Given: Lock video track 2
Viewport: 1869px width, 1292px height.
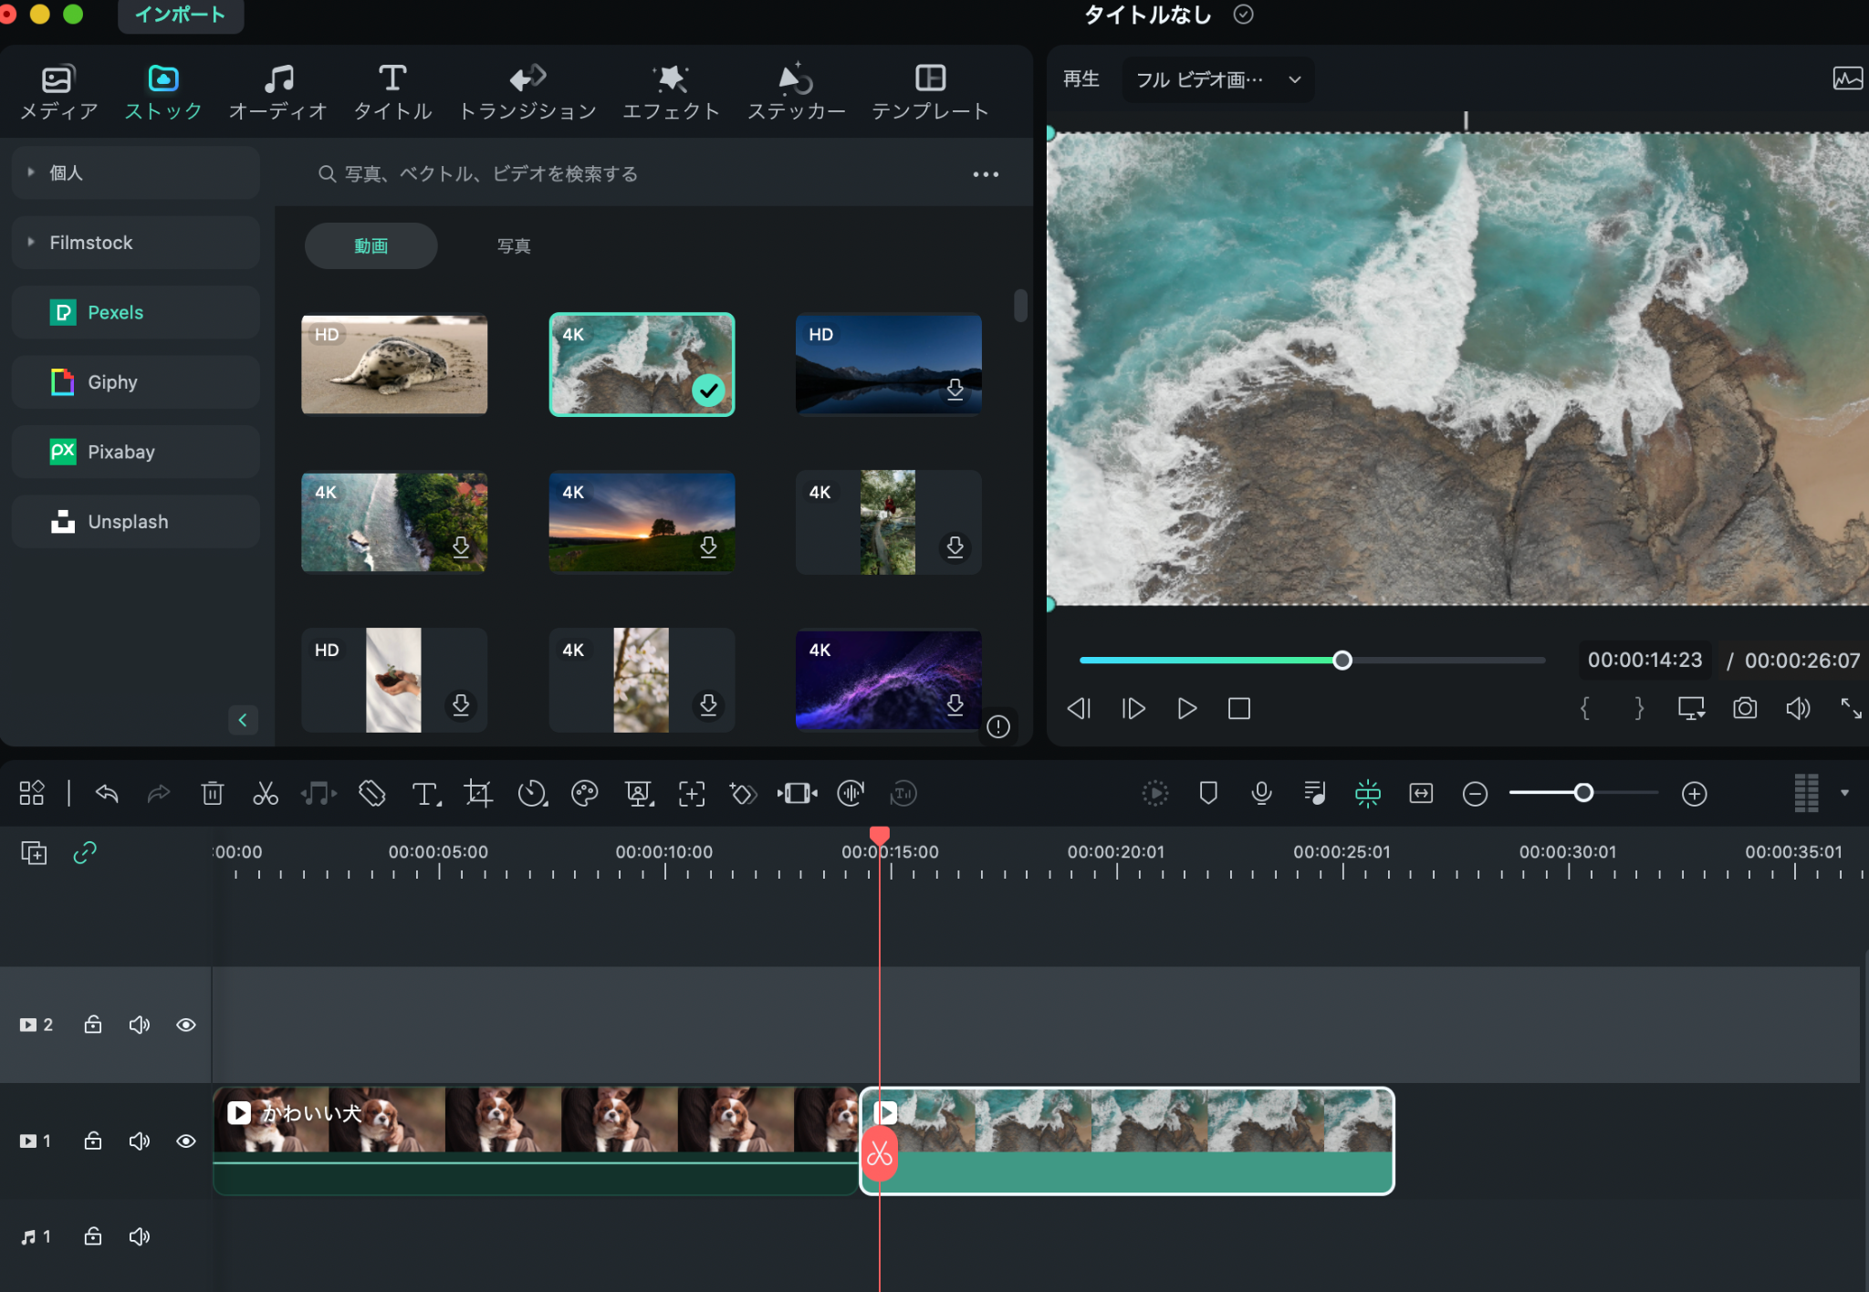Looking at the screenshot, I should click(x=93, y=1024).
